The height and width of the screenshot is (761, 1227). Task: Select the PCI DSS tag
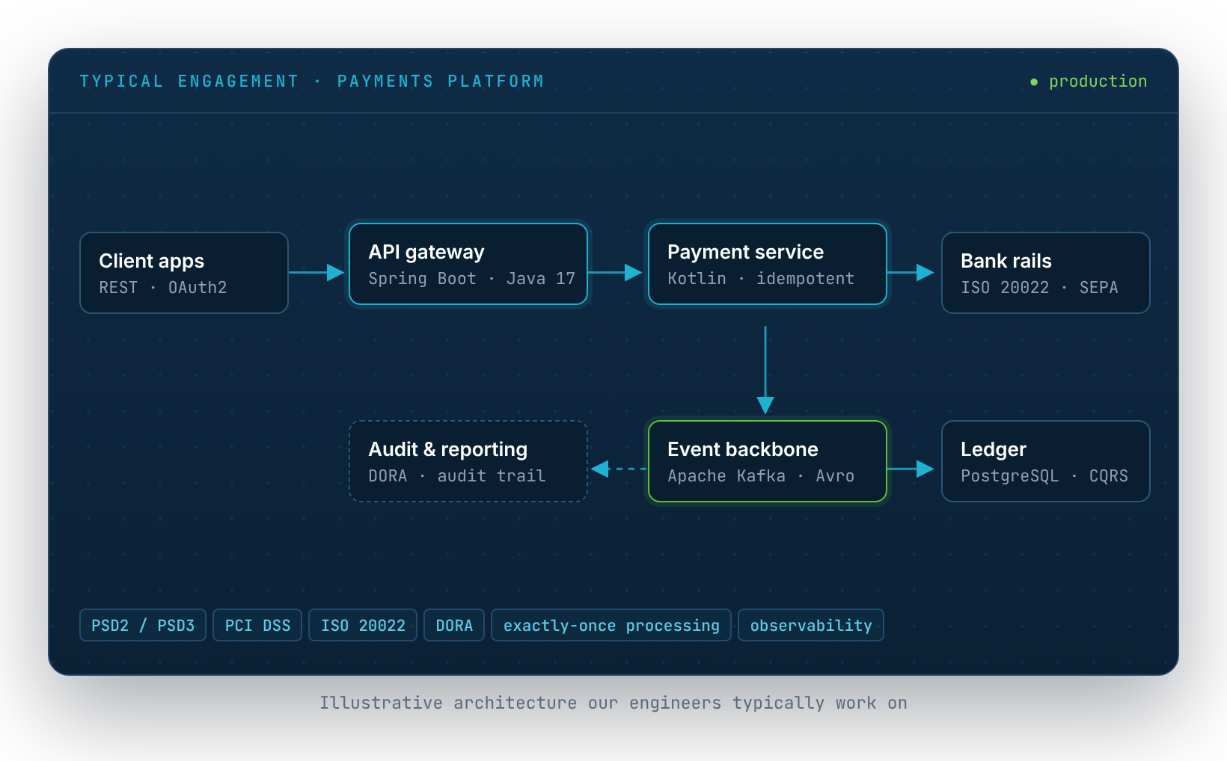(x=257, y=625)
